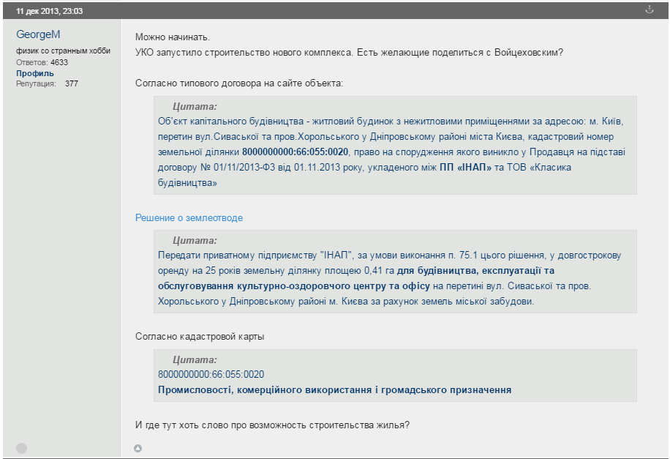Click the closing question line about 'строительства жилья'
This screenshot has height=459, width=670.
tap(272, 425)
